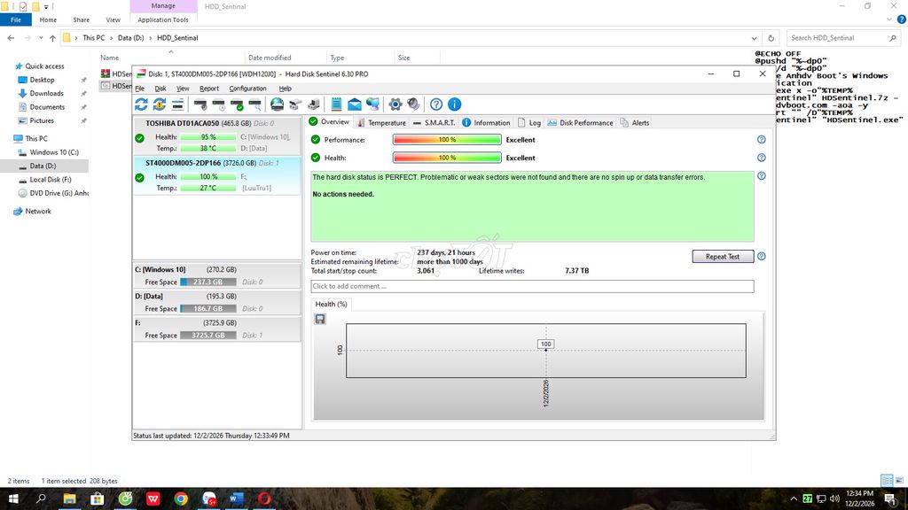Click help icon next to Repeat Test
Viewport: 908px width, 510px height.
click(762, 256)
